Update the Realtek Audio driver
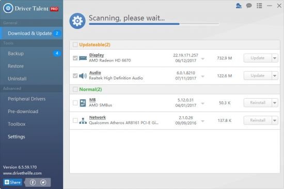 tap(258, 75)
